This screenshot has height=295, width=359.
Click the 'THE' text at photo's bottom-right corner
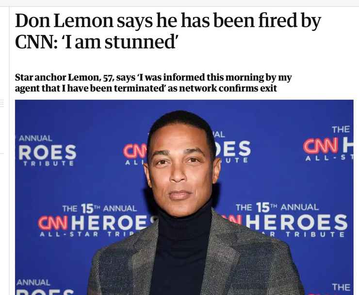tap(341, 287)
